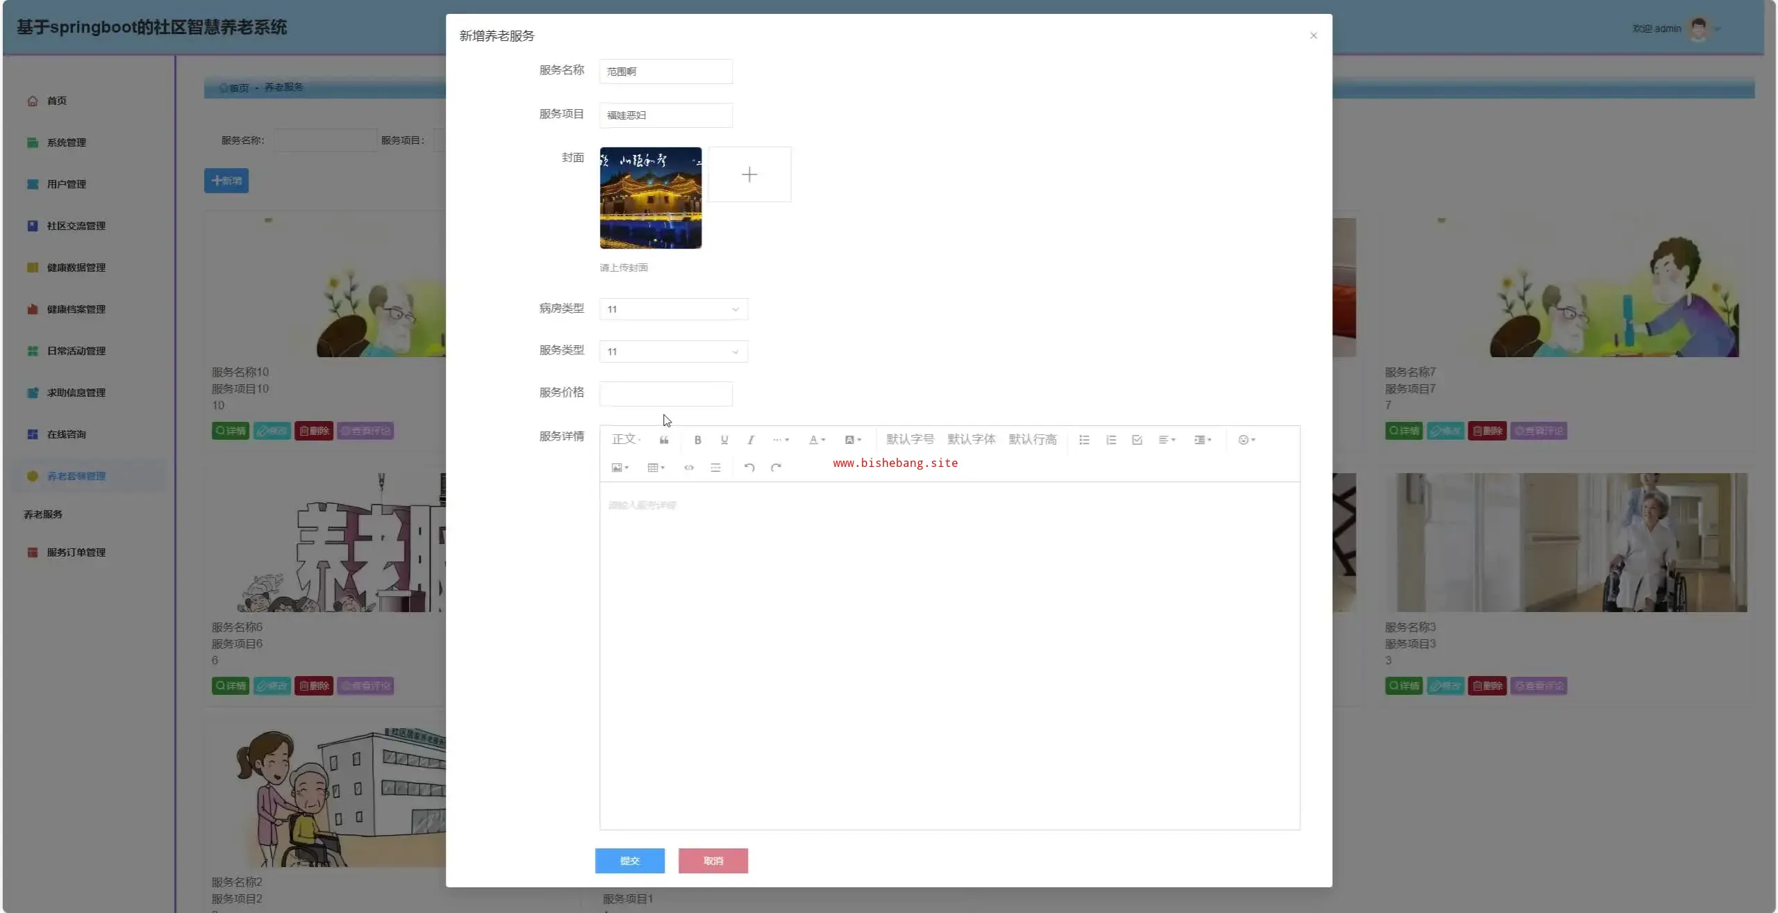Open 服务订单管理 in the sidebar
Image resolution: width=1778 pixels, height=913 pixels.
[76, 552]
